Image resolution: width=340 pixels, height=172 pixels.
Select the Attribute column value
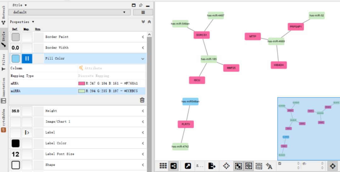coord(112,68)
